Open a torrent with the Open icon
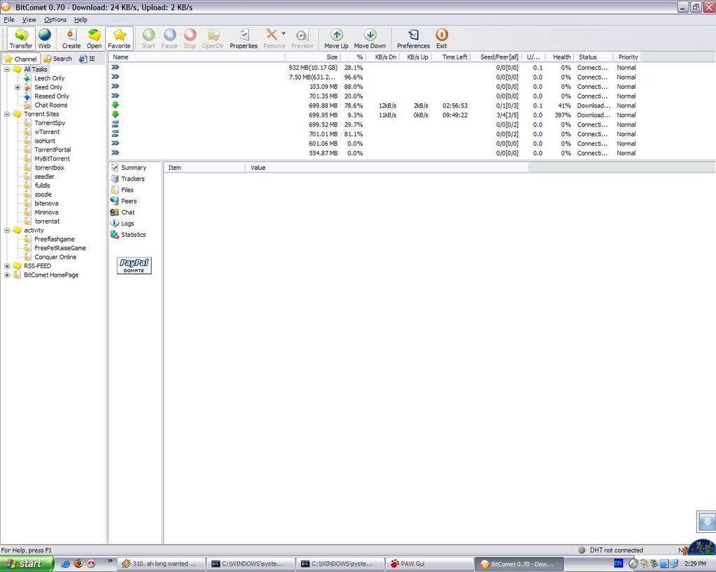This screenshot has height=572, width=716. tap(94, 35)
